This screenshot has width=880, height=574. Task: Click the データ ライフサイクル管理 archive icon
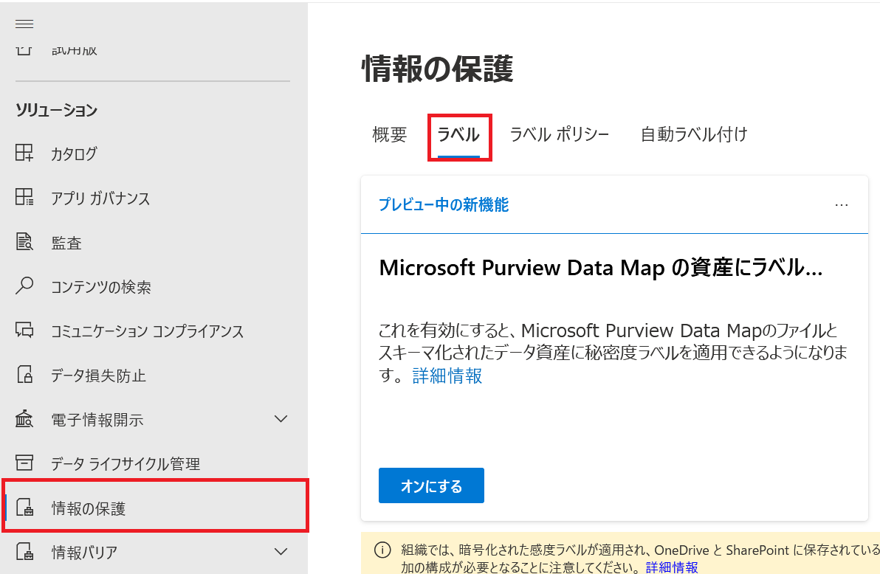[x=24, y=463]
